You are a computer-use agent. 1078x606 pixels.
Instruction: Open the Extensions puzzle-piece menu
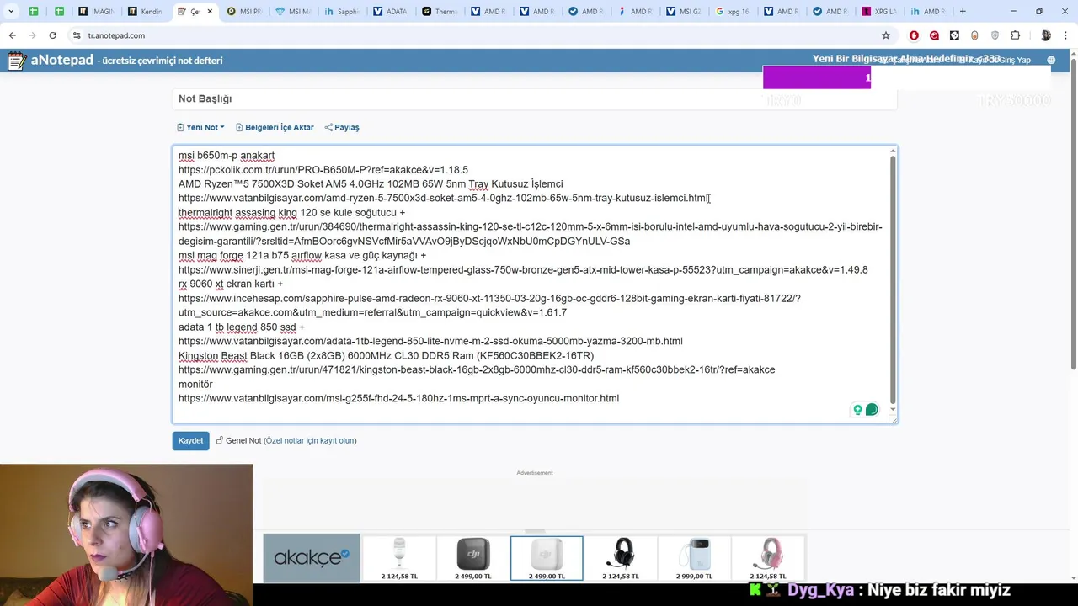[x=1015, y=35]
